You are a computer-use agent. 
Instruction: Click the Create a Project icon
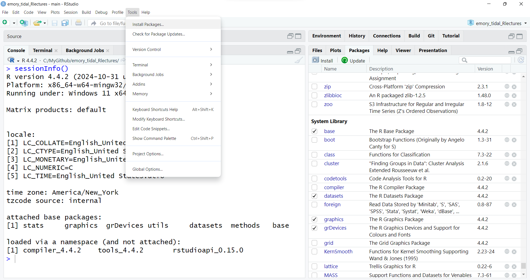click(24, 23)
